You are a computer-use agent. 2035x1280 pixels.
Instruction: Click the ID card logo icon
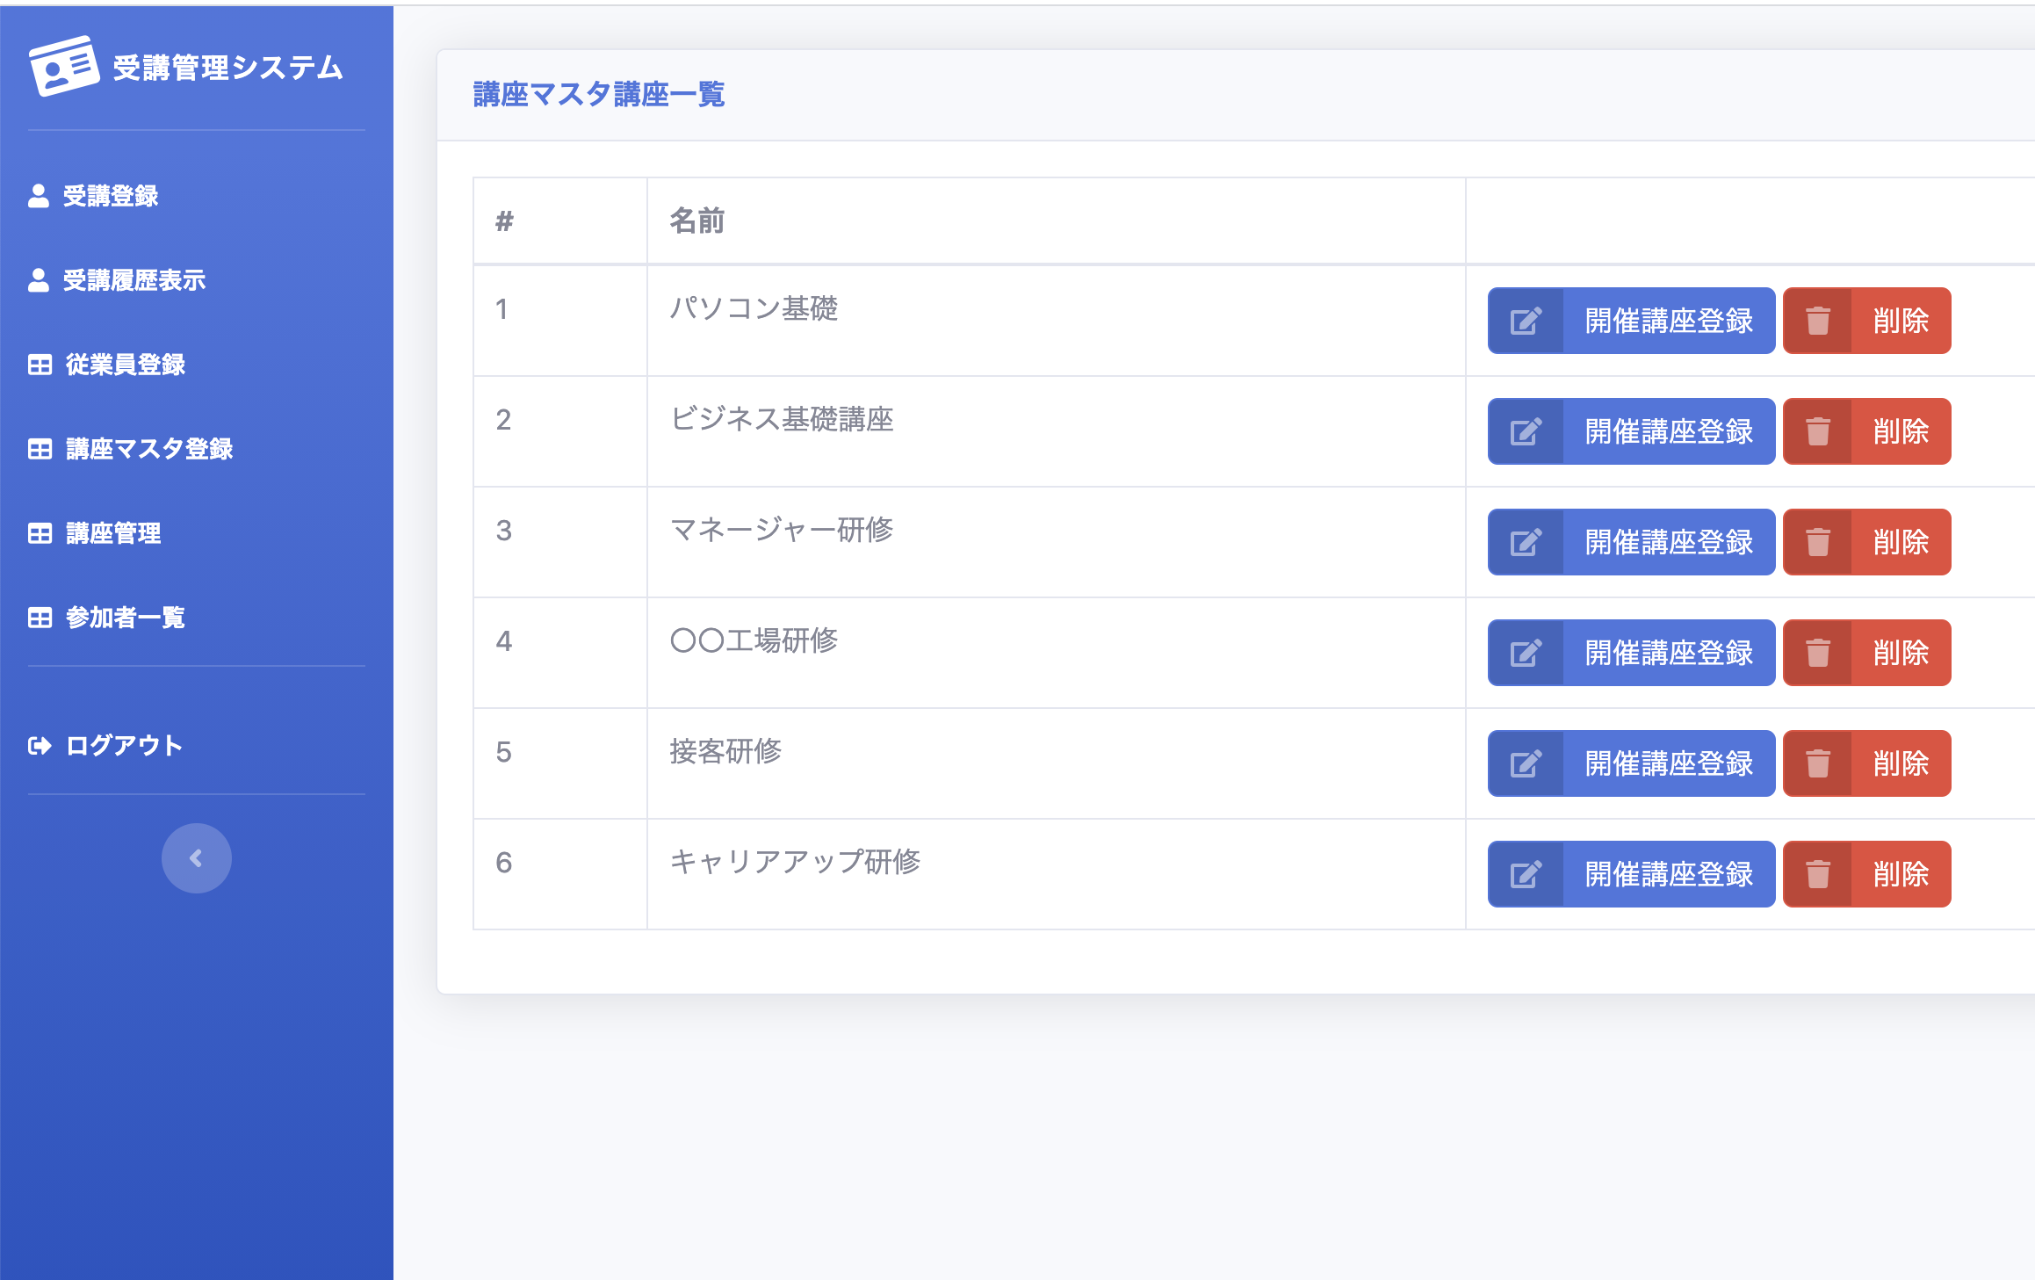coord(63,67)
